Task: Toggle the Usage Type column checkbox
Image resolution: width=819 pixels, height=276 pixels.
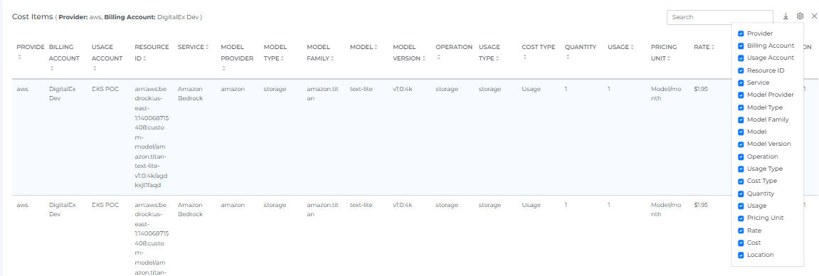Action: pyautogui.click(x=741, y=169)
